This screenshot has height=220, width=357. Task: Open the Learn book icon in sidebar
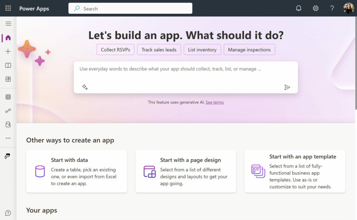(8, 65)
